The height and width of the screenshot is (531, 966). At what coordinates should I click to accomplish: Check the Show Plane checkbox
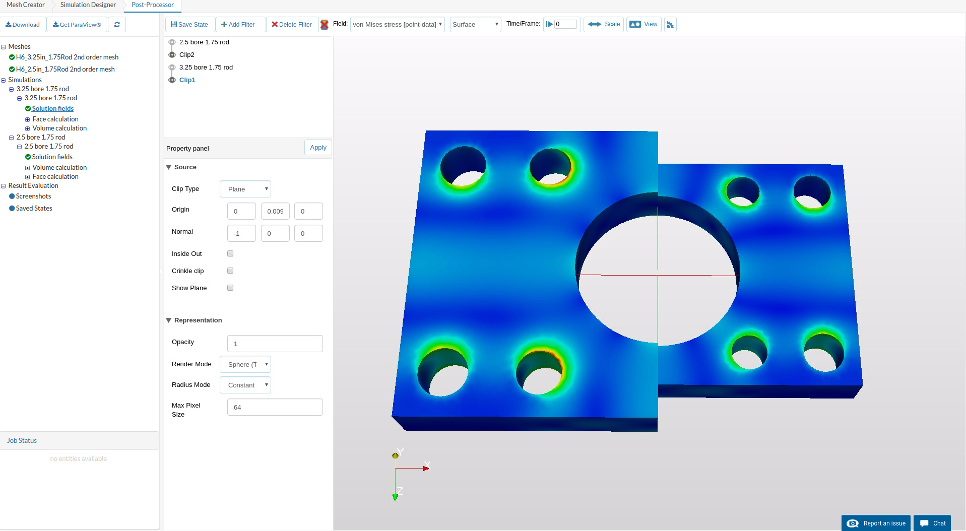(x=230, y=288)
